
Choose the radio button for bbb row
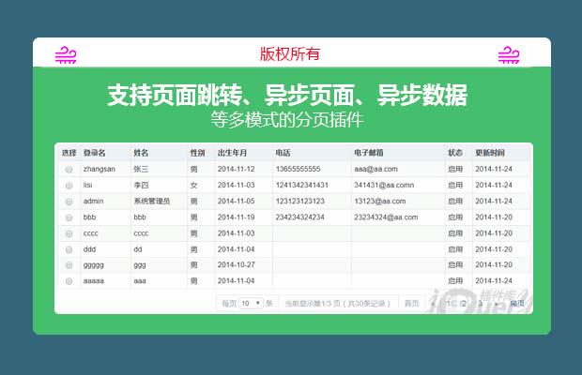pos(69,217)
